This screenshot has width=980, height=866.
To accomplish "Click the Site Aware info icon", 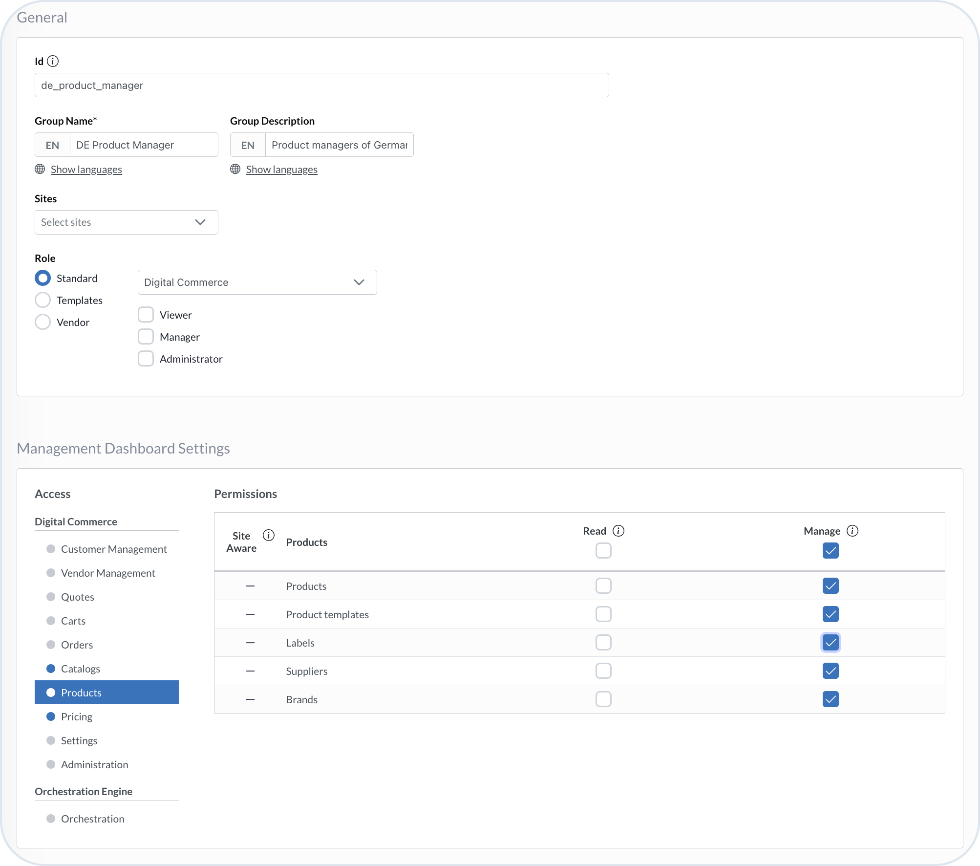I will click(x=269, y=535).
